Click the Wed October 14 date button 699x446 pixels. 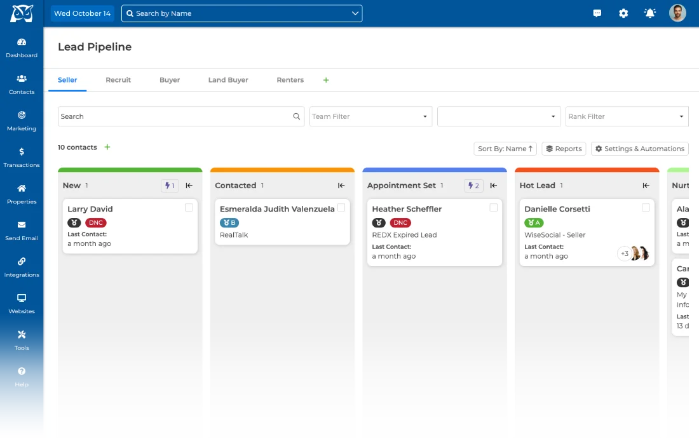point(83,13)
